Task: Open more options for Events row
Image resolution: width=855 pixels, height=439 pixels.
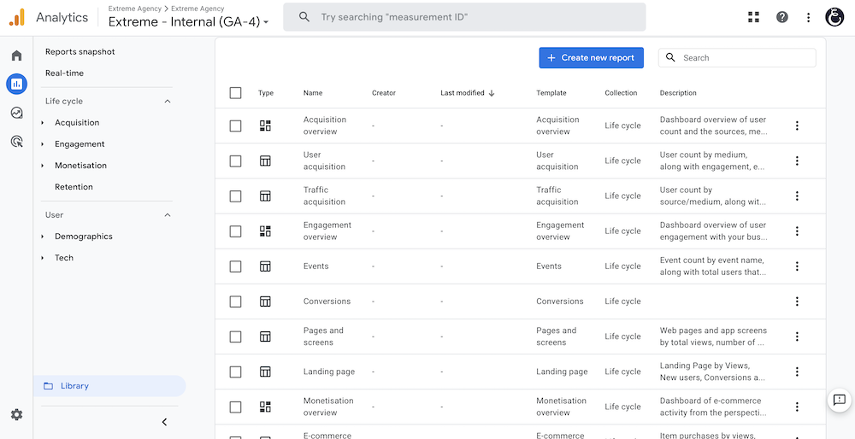Action: click(797, 266)
